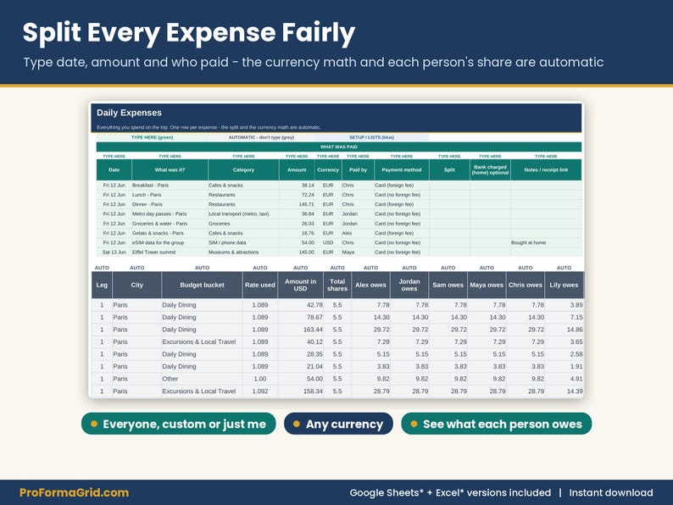The image size is (673, 505).
Task: Select the 'Maya owes' column header
Action: (487, 285)
